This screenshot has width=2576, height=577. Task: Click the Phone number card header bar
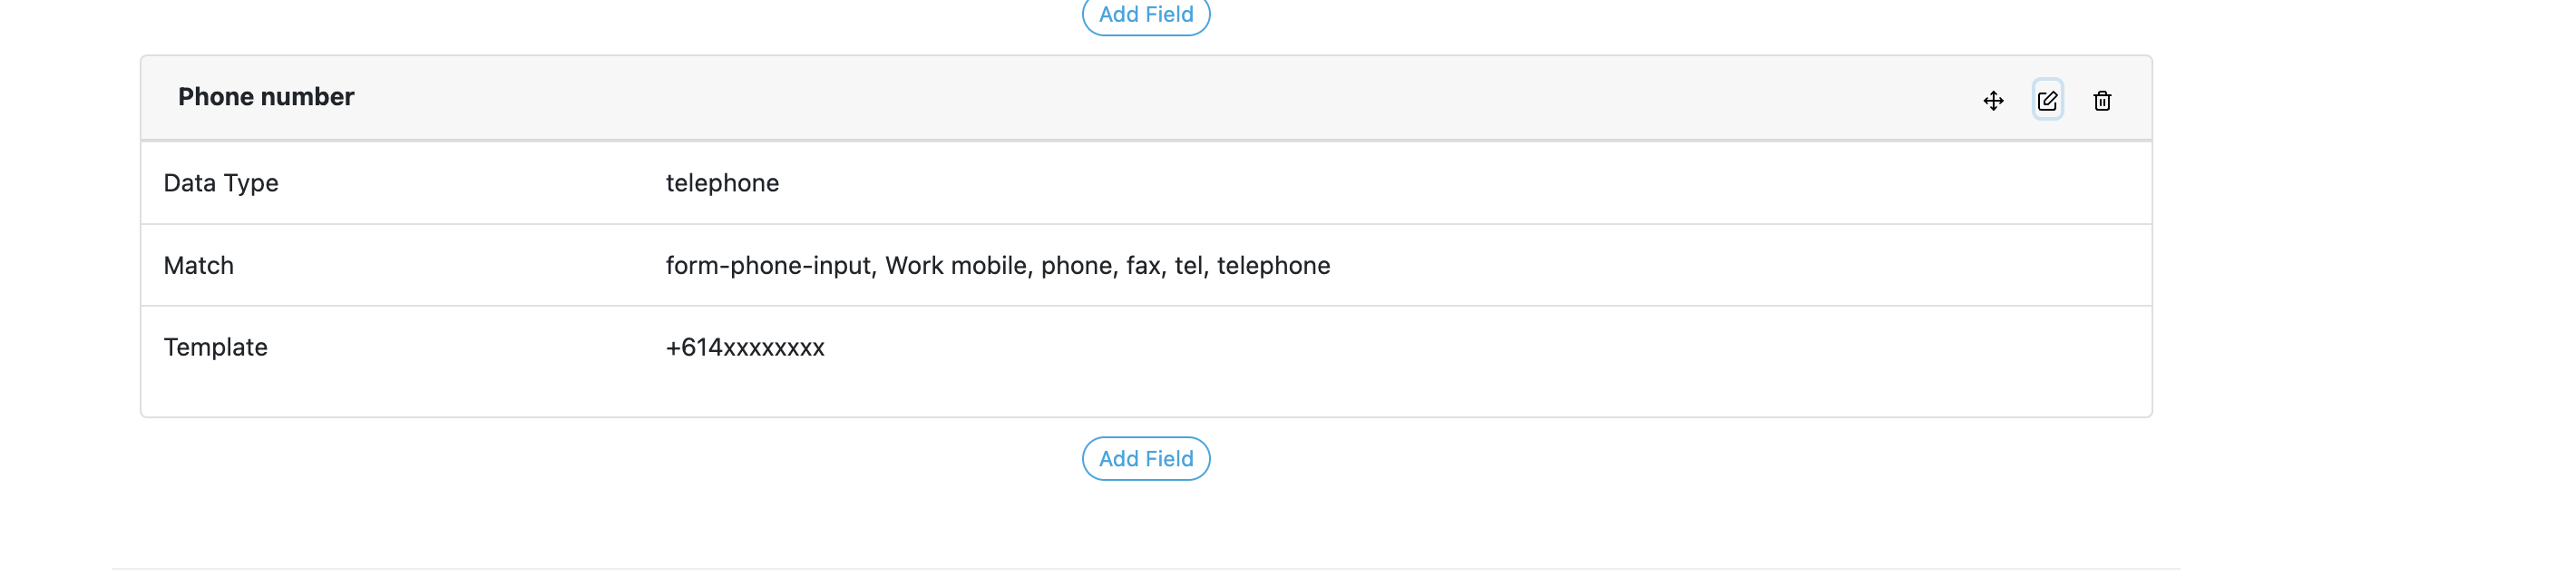1145,98
